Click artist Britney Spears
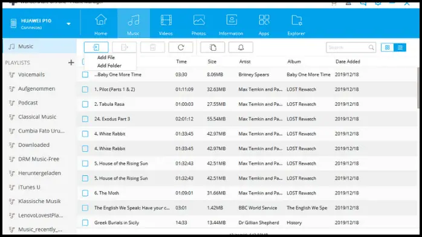 (254, 74)
